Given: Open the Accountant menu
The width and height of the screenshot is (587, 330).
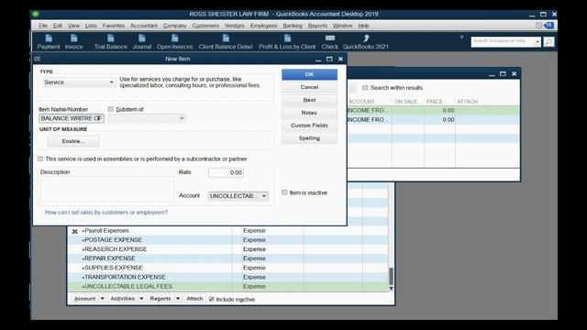Looking at the screenshot, I should tap(144, 26).
